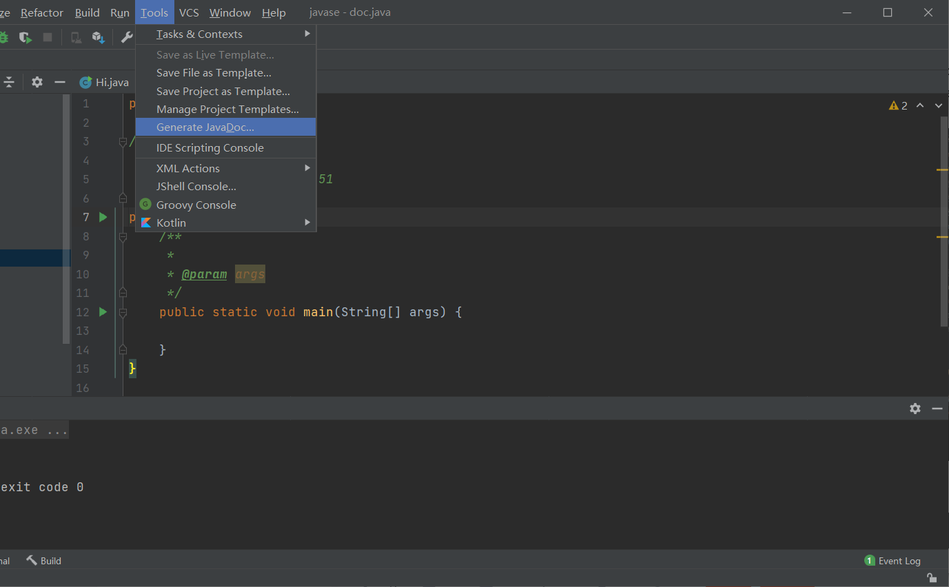The width and height of the screenshot is (949, 587).
Task: Click run gutter arrow on line 12
Action: pyautogui.click(x=103, y=312)
